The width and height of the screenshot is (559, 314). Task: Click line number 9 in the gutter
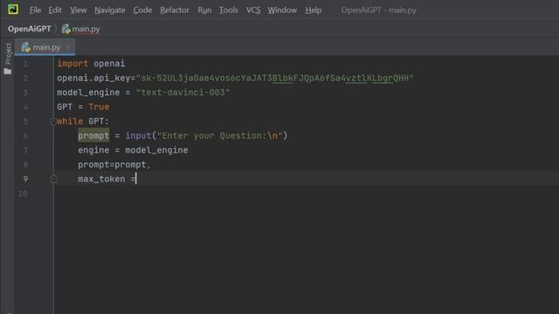(x=25, y=179)
